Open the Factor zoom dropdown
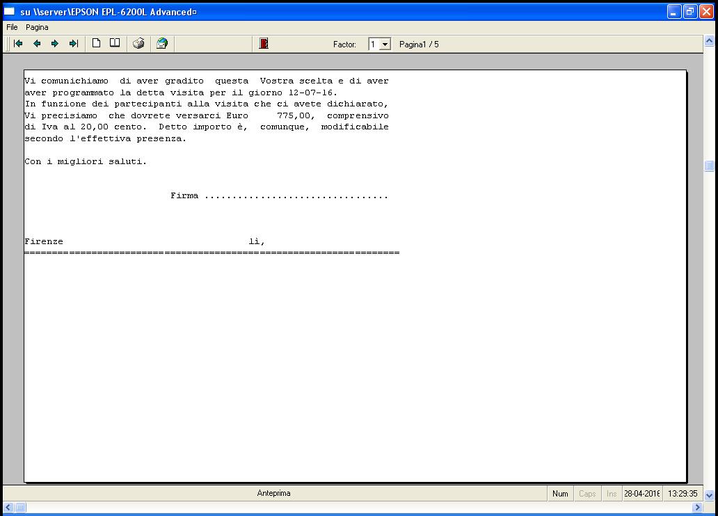The height and width of the screenshot is (516, 718). (x=385, y=45)
